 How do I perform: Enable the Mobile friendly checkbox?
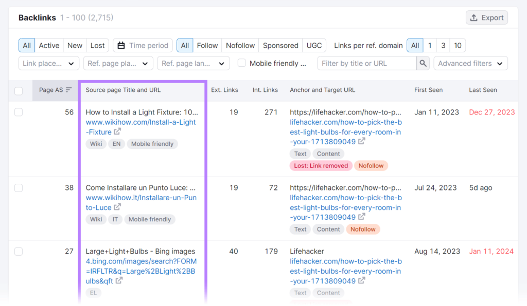pos(242,63)
